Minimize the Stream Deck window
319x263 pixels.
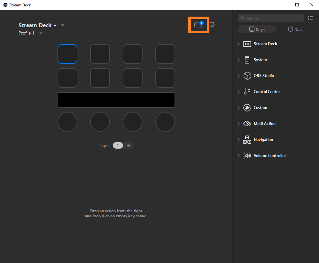click(x=282, y=5)
